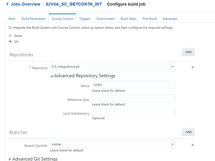The image size is (215, 161).
Task: Select the None source control option
Action: pyautogui.click(x=10, y=36)
